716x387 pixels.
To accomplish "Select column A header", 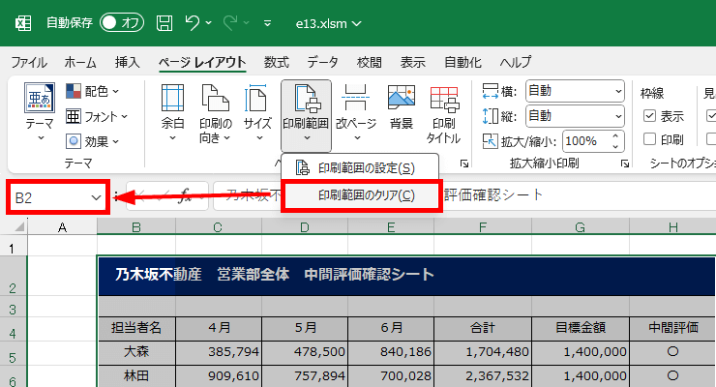I will (x=62, y=226).
